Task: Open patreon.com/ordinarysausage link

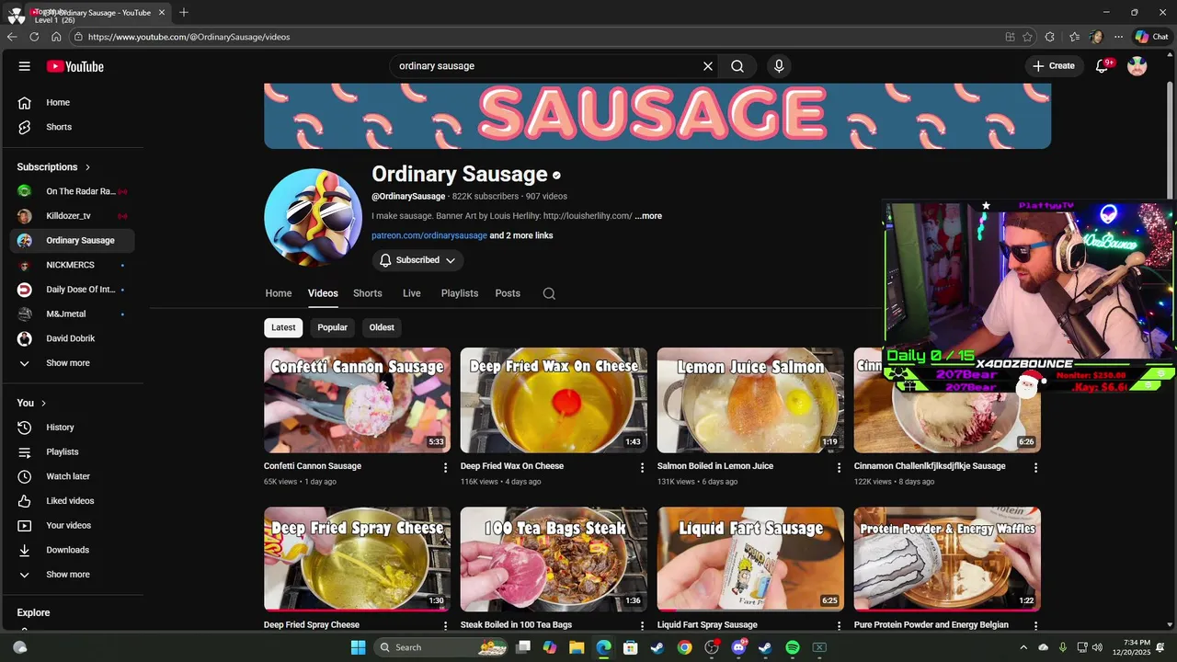Action: 429,235
